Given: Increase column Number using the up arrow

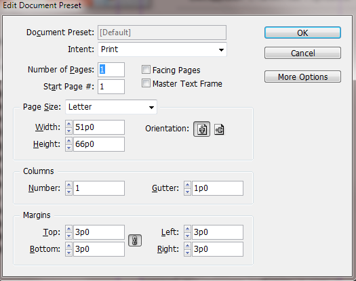Looking at the screenshot, I should coord(68,185).
